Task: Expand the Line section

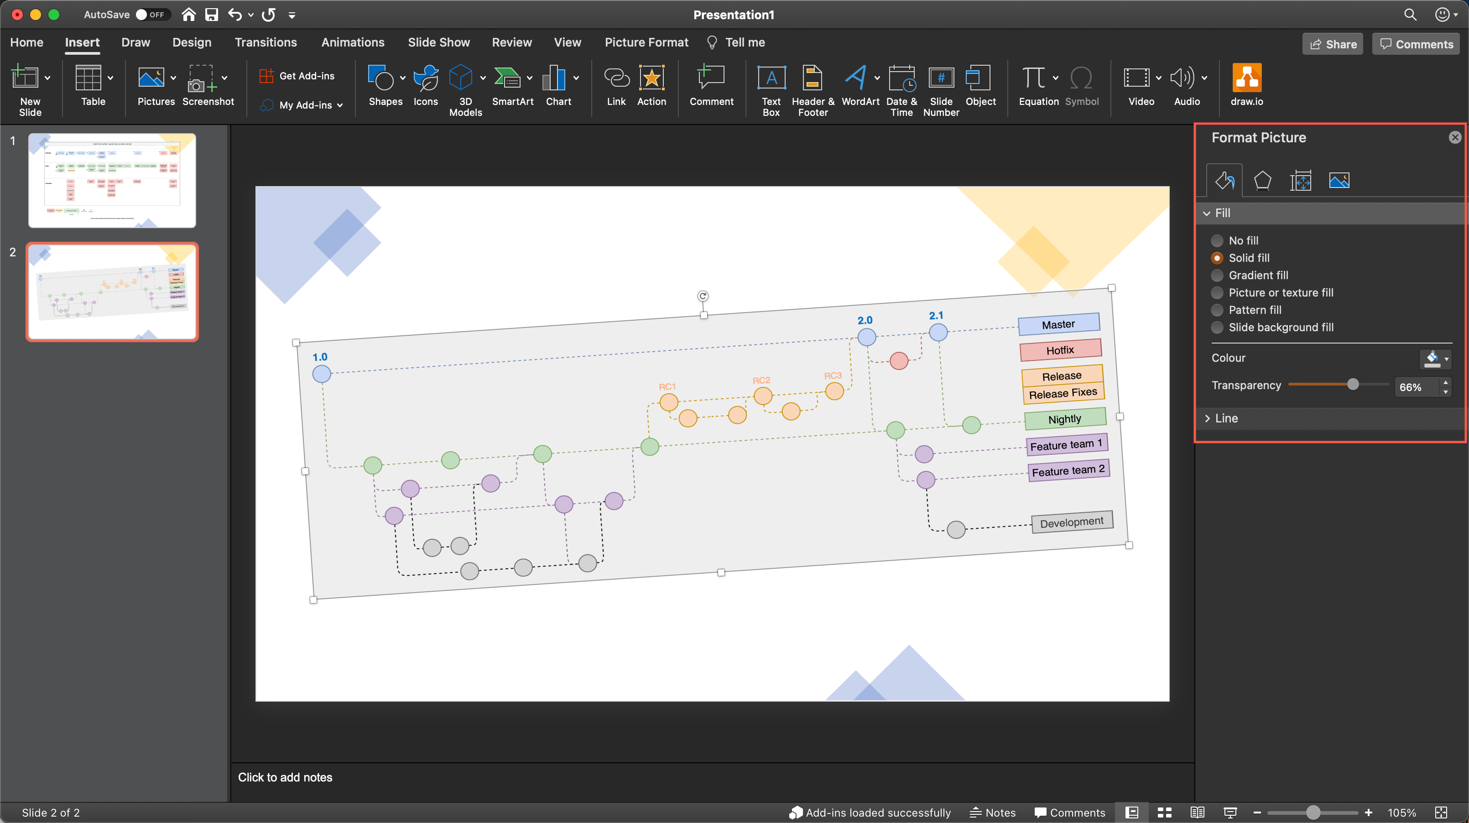Action: tap(1227, 418)
